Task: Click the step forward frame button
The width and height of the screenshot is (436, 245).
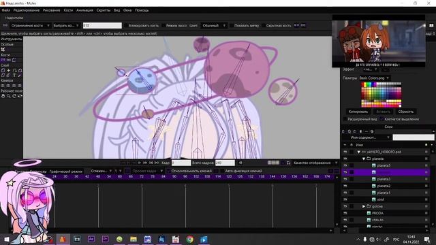Action: coord(145,163)
